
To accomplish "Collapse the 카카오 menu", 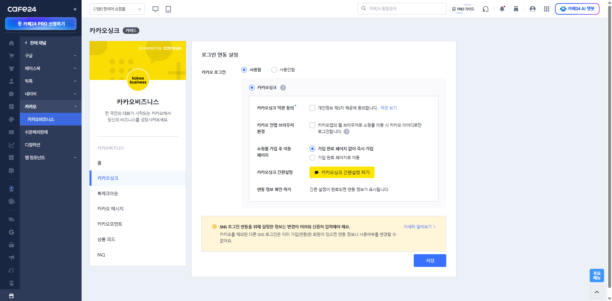I will coord(51,107).
